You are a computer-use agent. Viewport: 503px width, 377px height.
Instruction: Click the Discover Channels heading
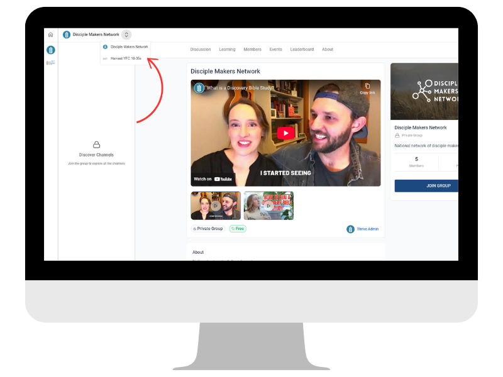click(x=96, y=155)
